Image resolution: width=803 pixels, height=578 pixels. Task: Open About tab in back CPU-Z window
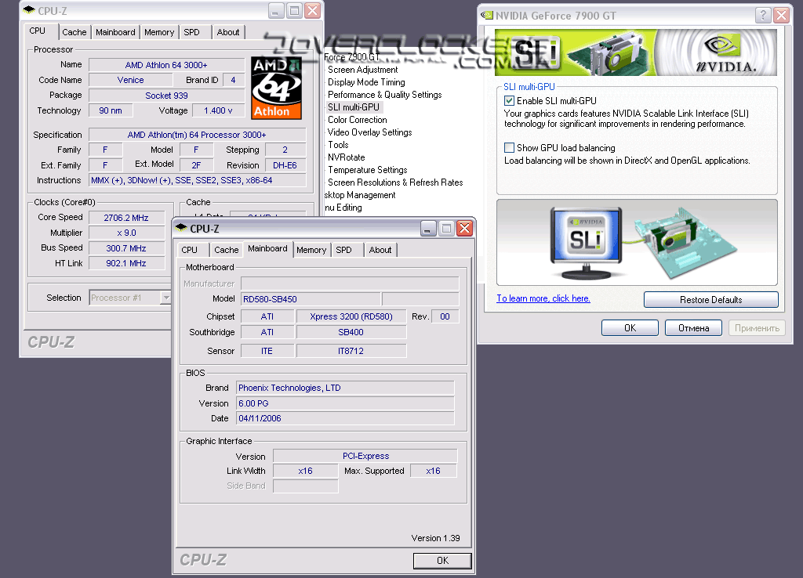(x=228, y=32)
